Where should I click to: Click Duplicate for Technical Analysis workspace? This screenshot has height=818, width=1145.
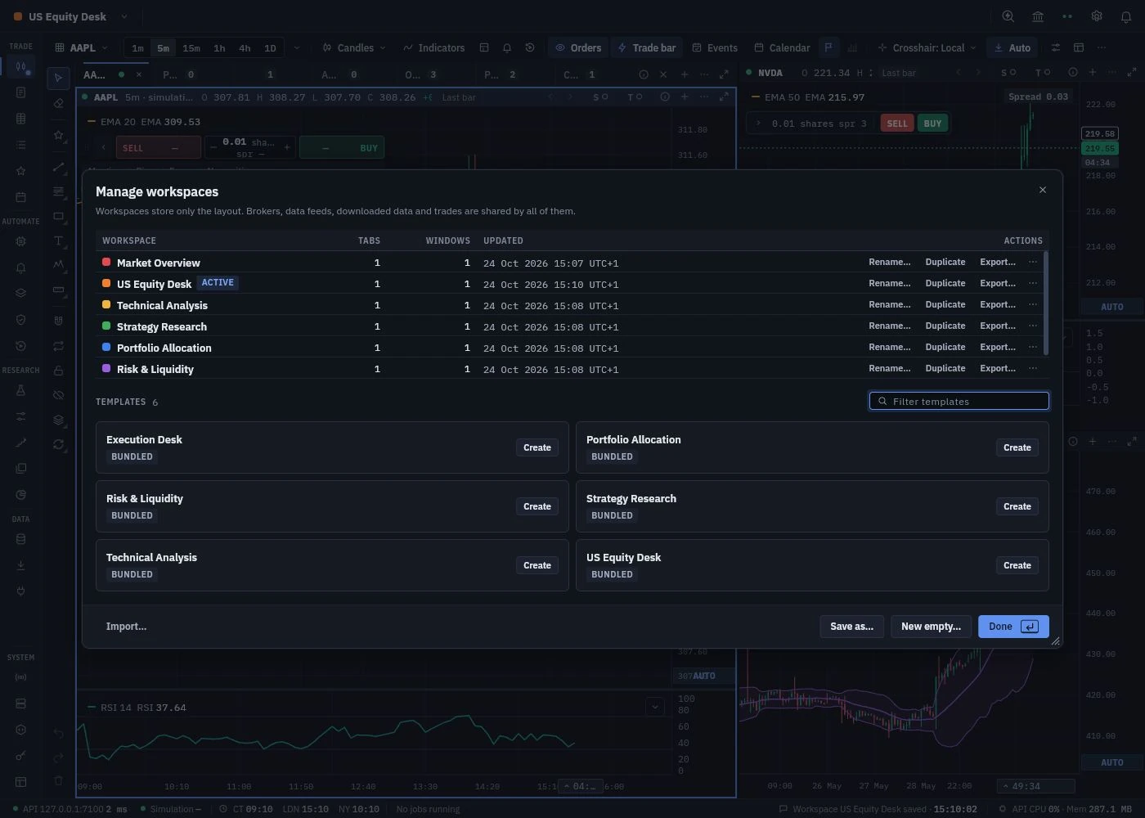(945, 304)
